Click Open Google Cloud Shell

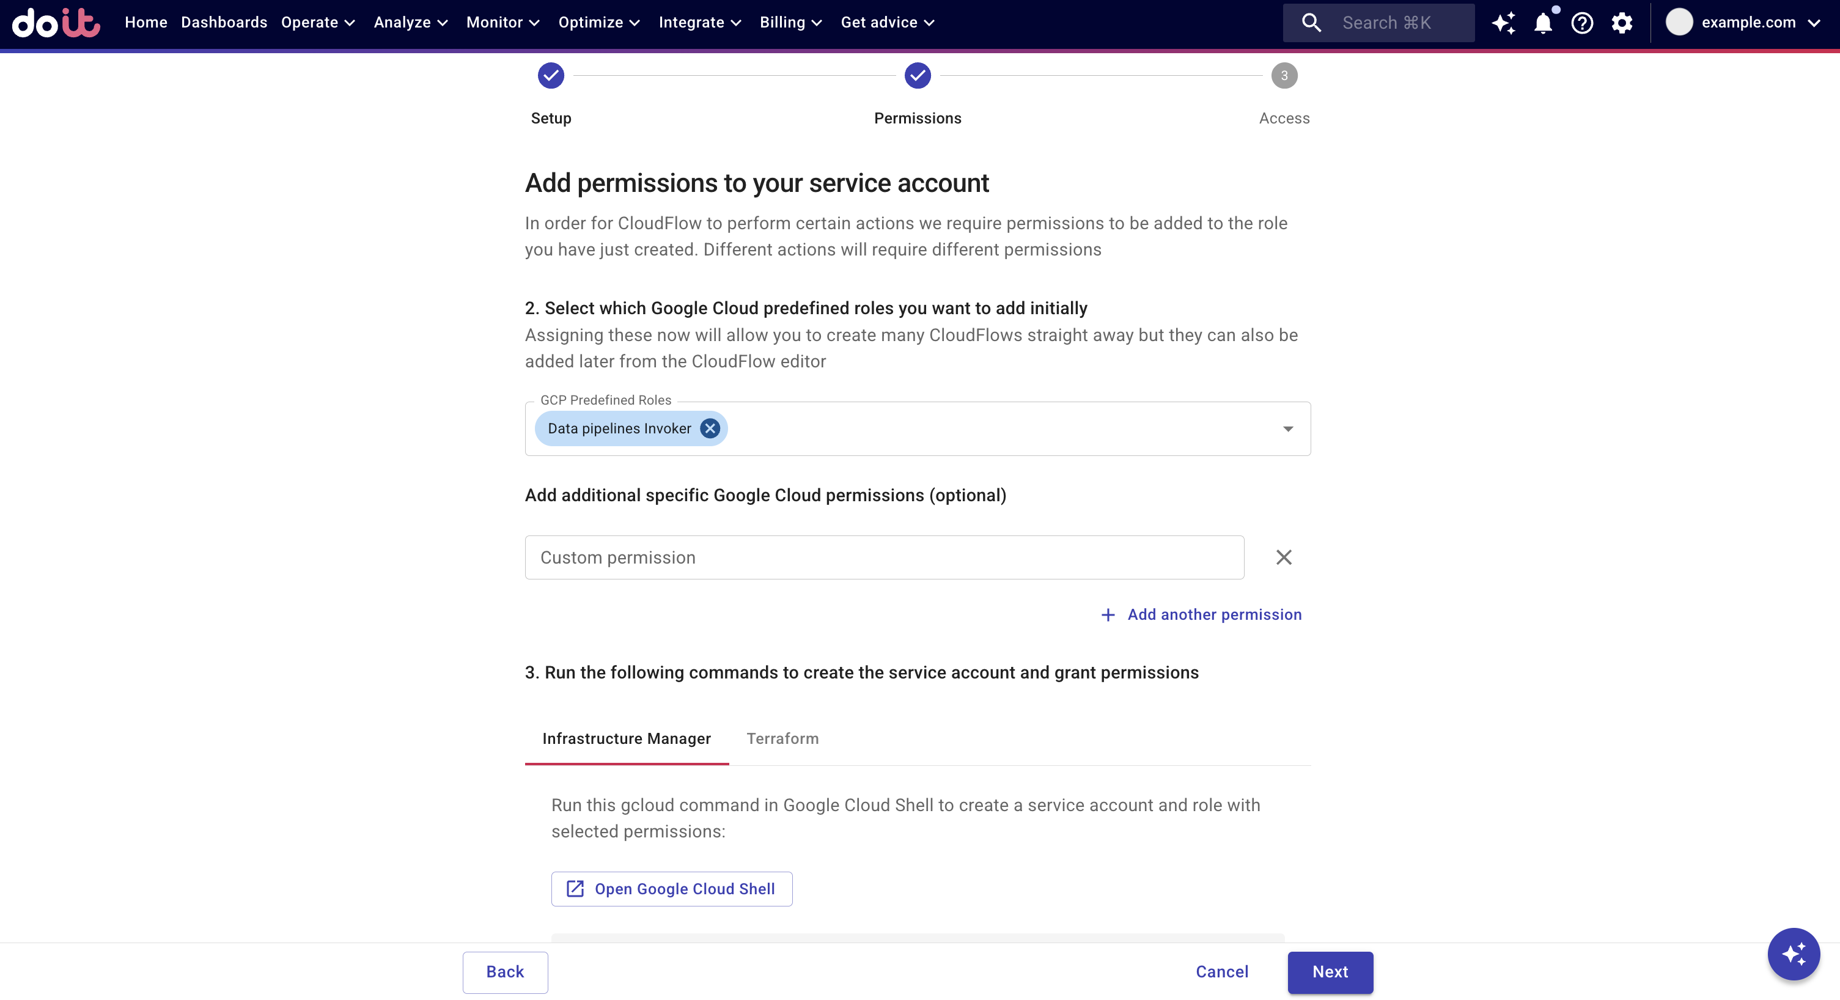[671, 889]
